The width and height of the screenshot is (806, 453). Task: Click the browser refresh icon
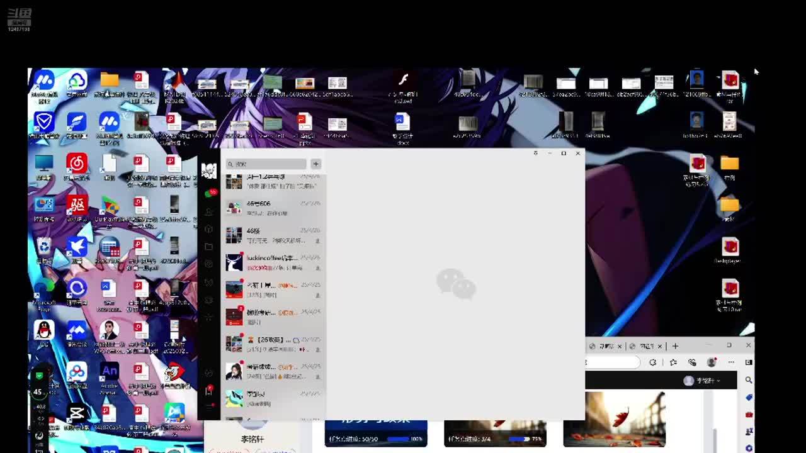click(x=653, y=362)
